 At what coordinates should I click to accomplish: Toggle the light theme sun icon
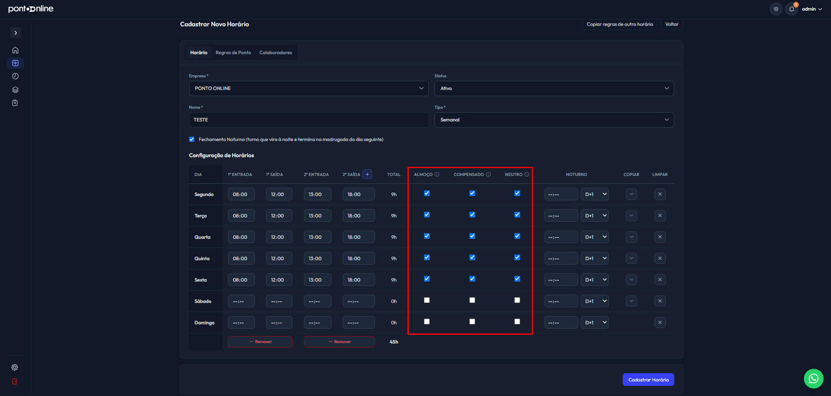tap(776, 9)
